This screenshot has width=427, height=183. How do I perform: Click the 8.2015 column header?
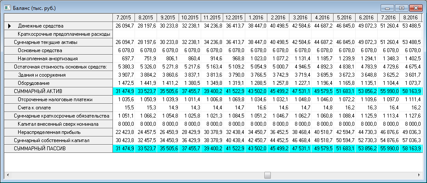click(146, 18)
